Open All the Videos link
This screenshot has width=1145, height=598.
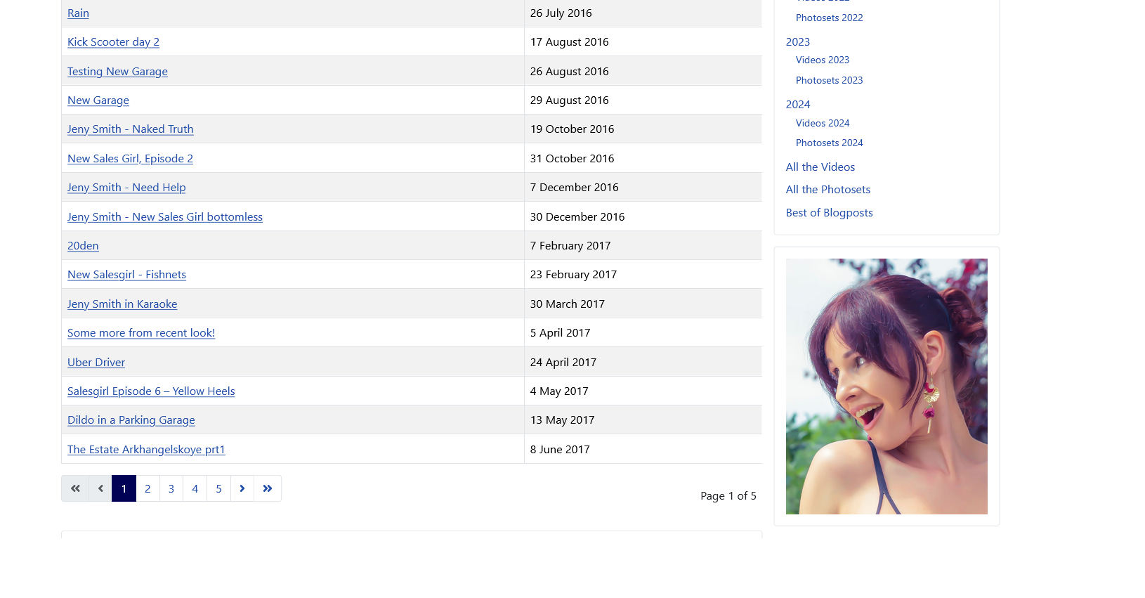pyautogui.click(x=820, y=167)
